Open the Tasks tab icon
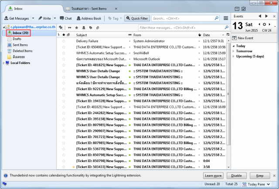The width and height of the screenshot is (279, 189). coord(244,9)
